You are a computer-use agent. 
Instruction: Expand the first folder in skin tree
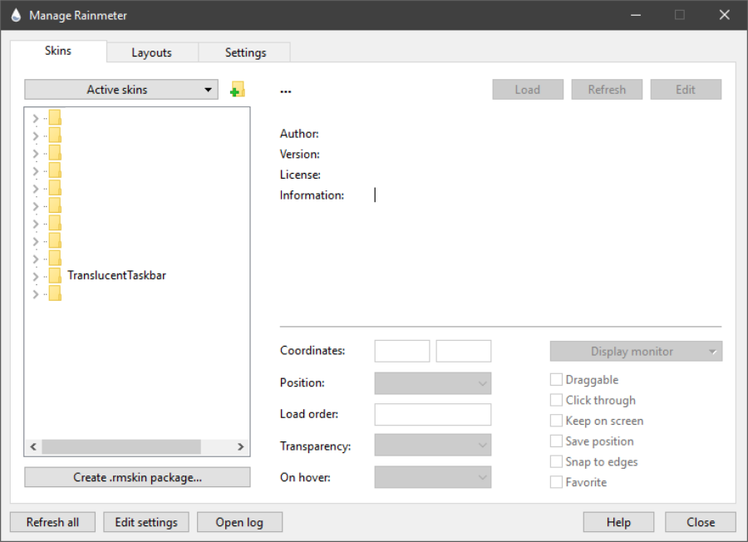[35, 118]
